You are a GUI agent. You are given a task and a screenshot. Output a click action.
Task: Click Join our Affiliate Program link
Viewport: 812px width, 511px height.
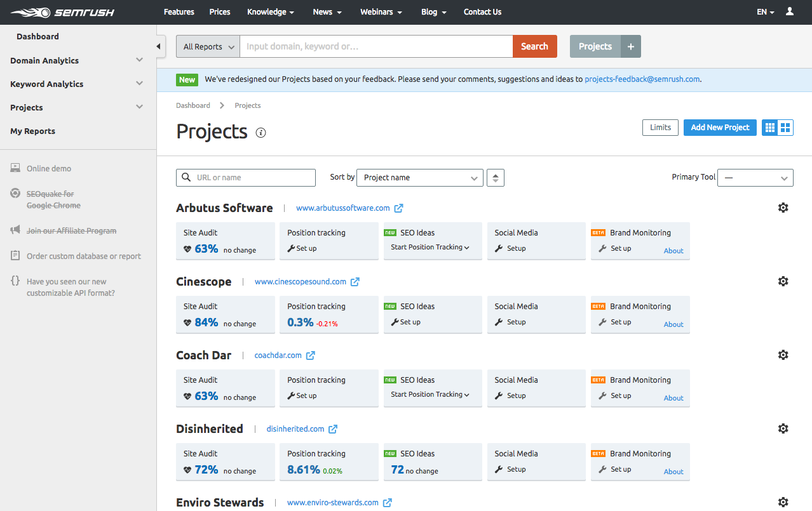pos(71,231)
